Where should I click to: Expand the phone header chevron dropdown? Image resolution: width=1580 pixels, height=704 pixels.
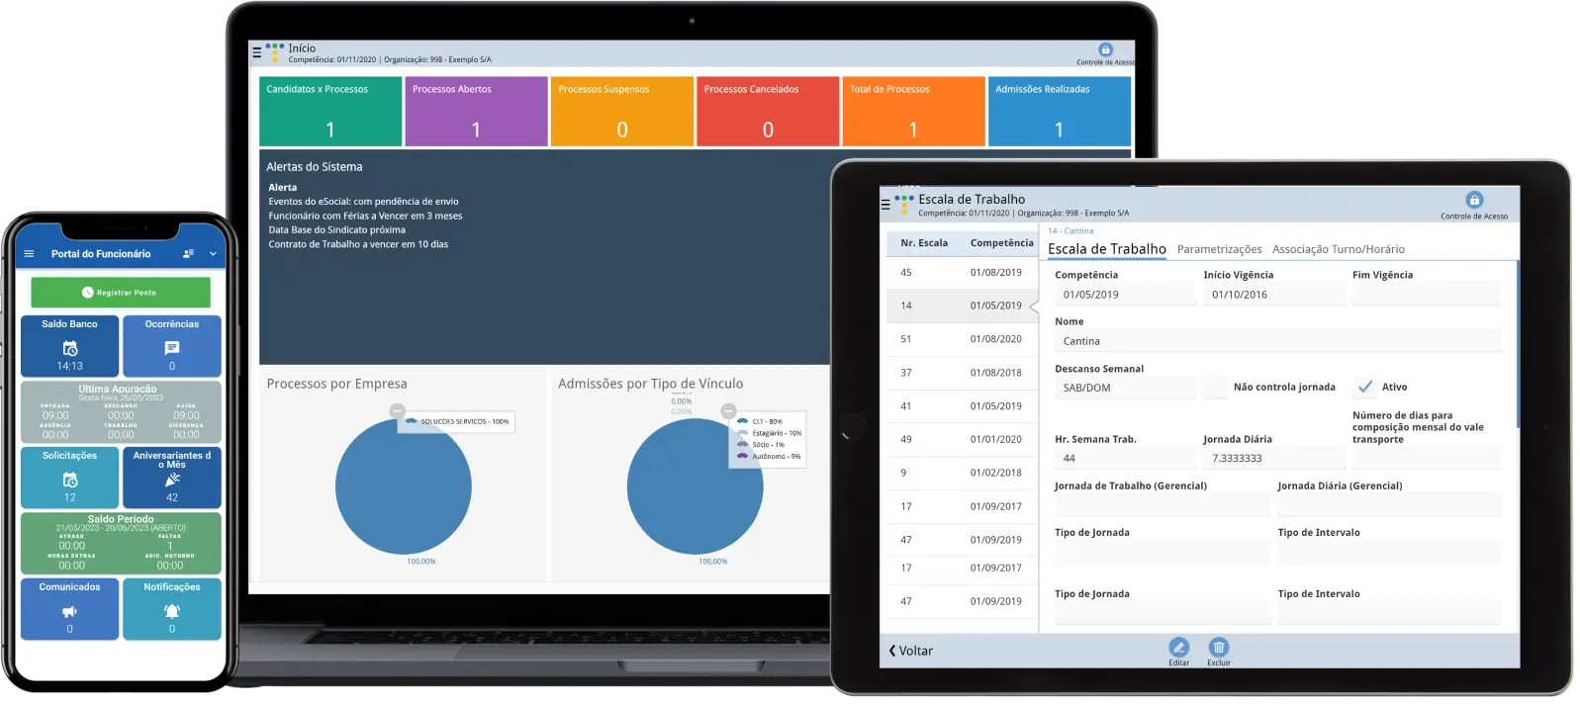(x=213, y=254)
